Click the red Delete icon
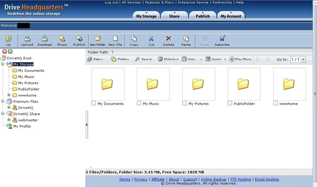Screen dimensions: 317x187 pyautogui.click(x=169, y=38)
